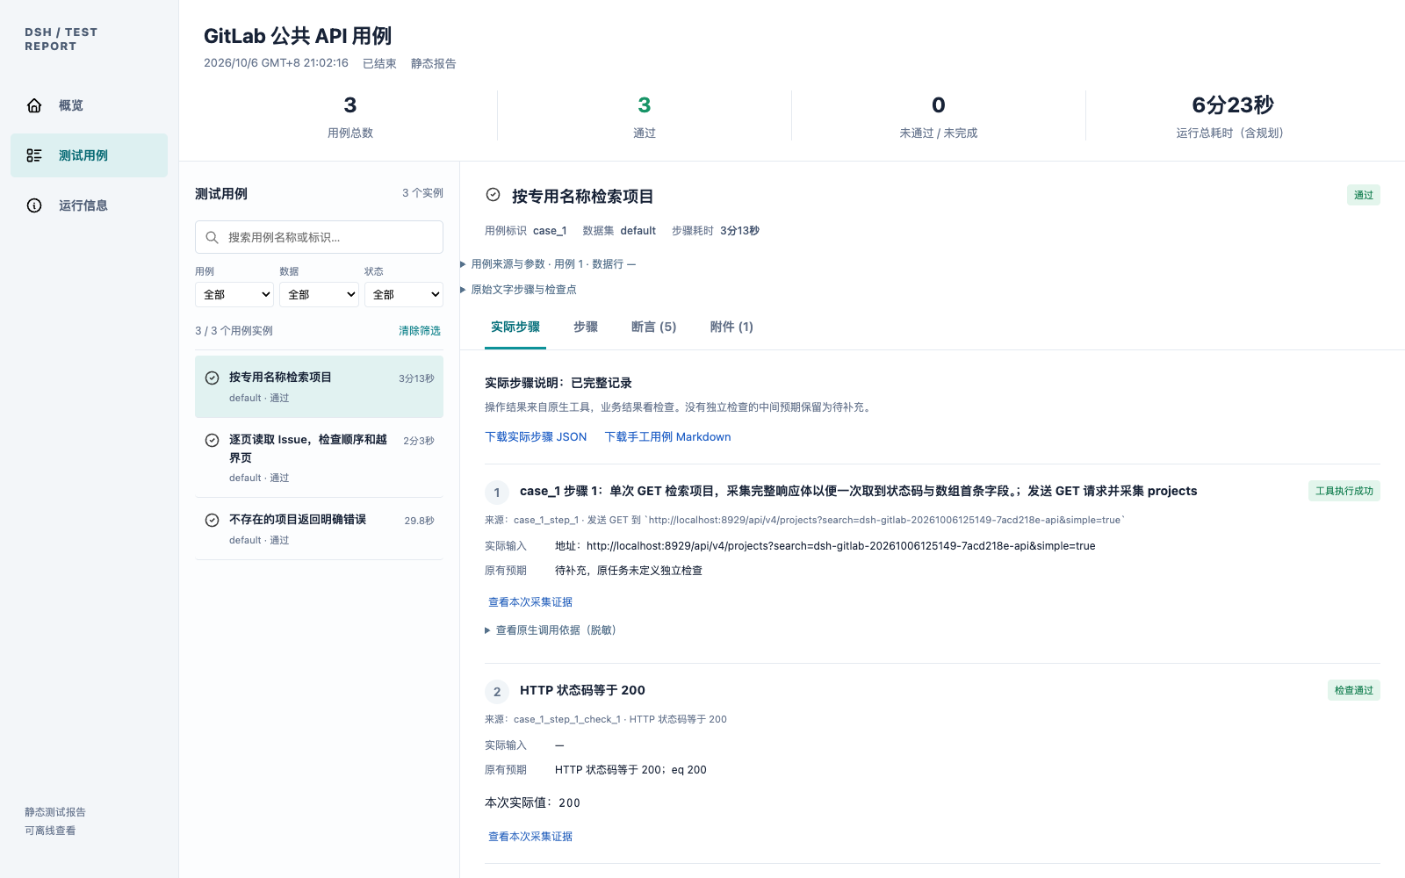Click the 用例标识 case_1 text
The height and width of the screenshot is (878, 1405).
[x=525, y=231]
